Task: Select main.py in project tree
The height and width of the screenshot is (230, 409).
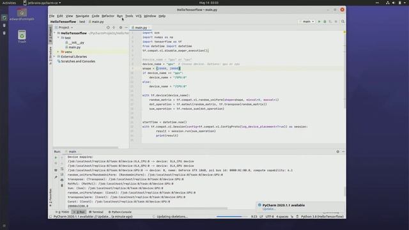Action: point(74,47)
